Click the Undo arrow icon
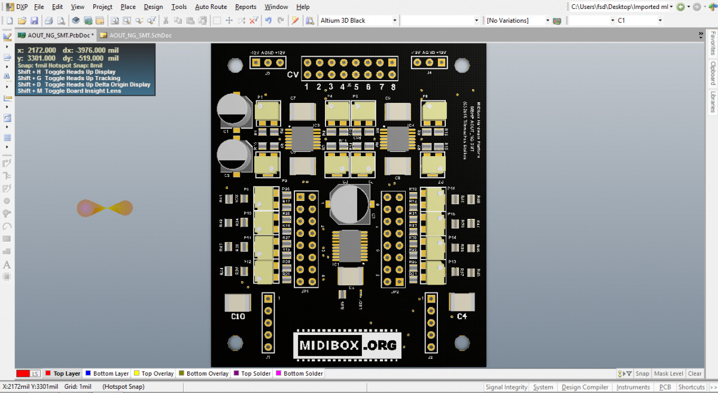 tap(268, 20)
